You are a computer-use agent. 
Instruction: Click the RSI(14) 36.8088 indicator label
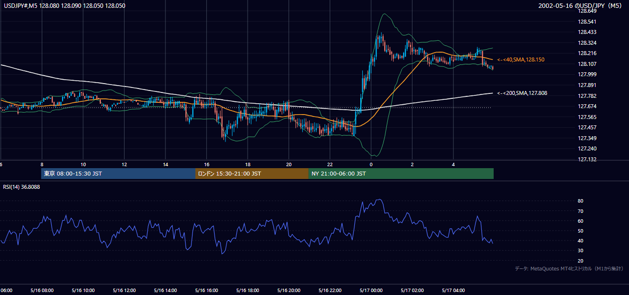click(x=22, y=187)
